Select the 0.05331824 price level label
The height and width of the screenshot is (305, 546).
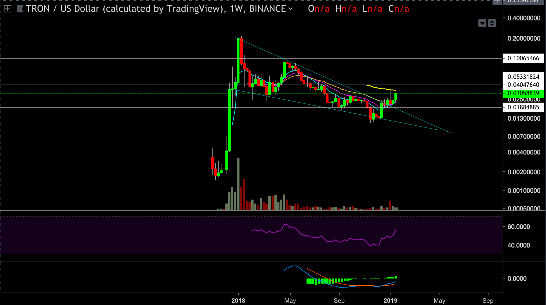(x=523, y=77)
